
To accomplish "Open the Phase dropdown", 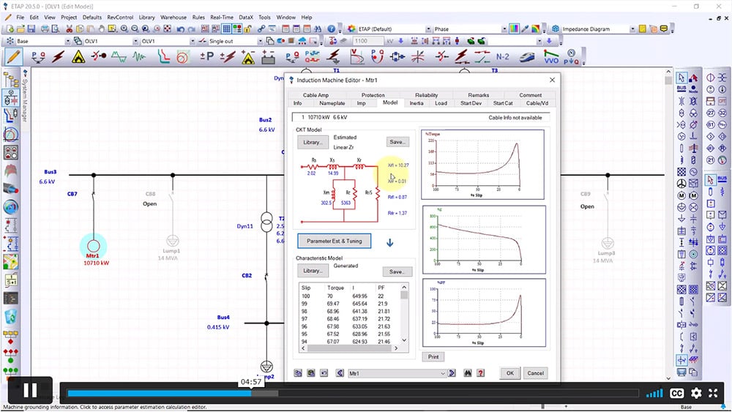I will click(x=504, y=29).
